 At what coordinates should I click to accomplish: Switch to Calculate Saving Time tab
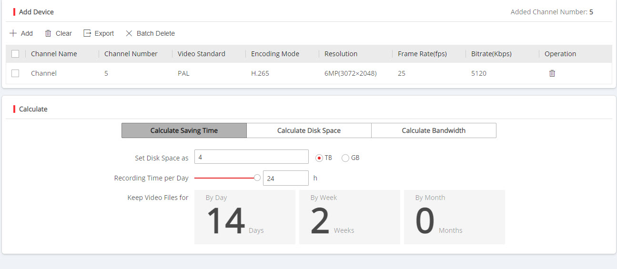[184, 130]
